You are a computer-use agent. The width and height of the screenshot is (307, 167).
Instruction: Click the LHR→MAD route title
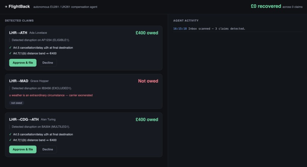tap(19, 81)
